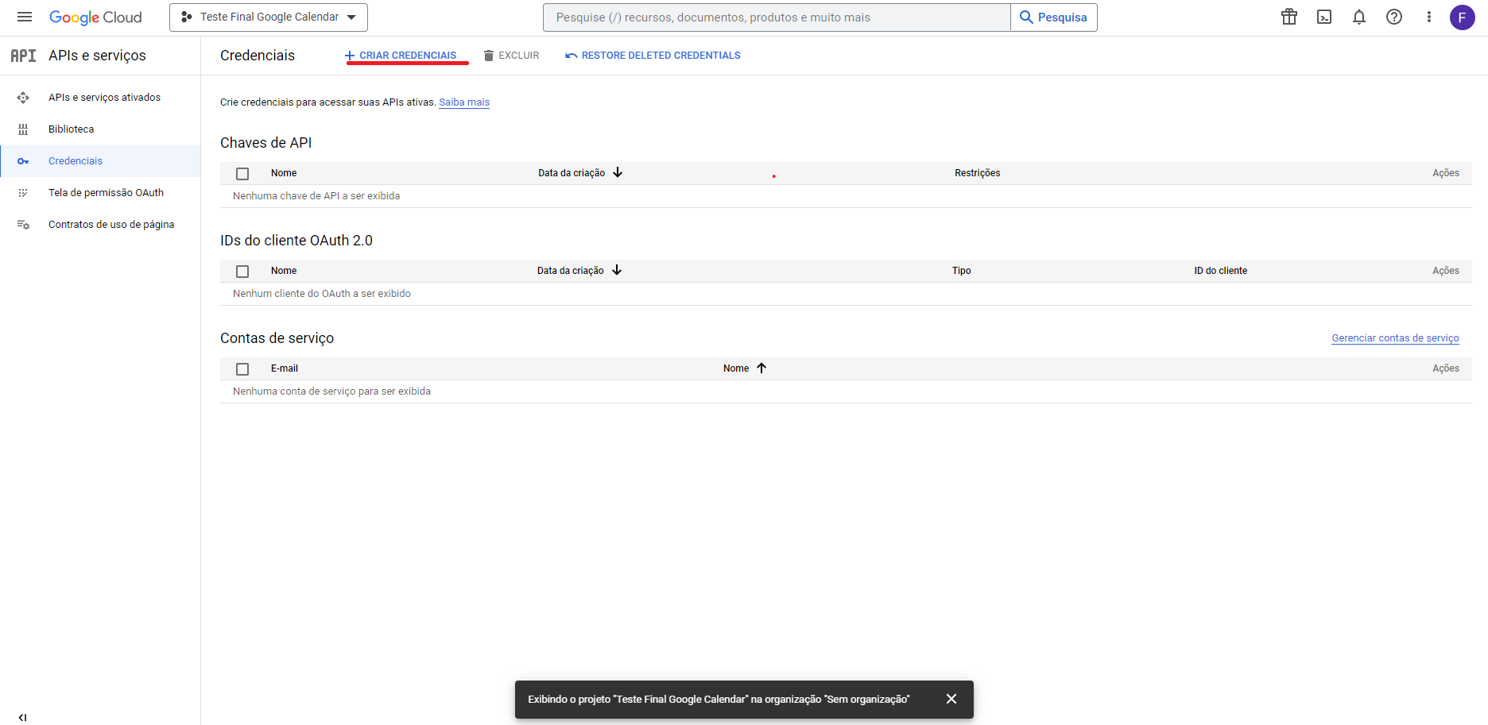Screen dimensions: 1488x725
Task: Toggle the OAuth 2.0 client IDs checkbox
Action: [x=242, y=271]
